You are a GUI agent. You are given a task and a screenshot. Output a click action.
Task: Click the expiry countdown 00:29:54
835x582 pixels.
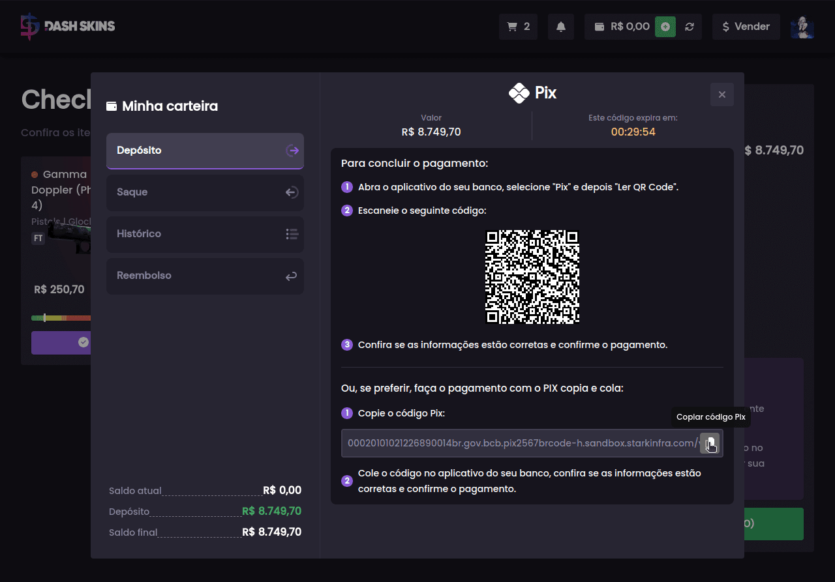point(633,132)
